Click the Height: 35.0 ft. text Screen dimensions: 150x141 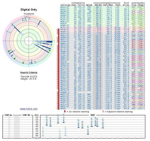(29, 79)
